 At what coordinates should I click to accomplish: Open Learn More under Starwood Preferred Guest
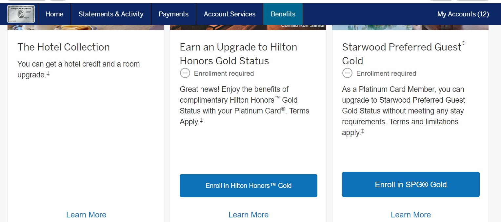411,215
